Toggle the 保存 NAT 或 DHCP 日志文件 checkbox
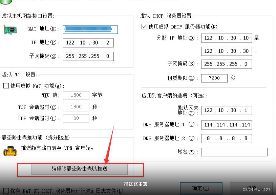The height and width of the screenshot is (195, 276). [x=6, y=191]
